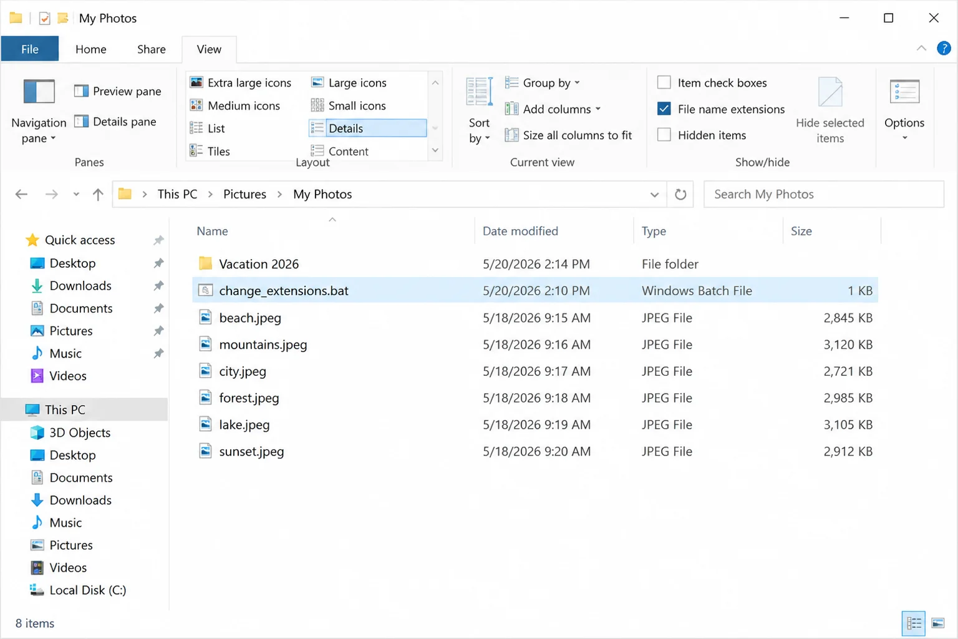Toggle the Details pane

115,122
